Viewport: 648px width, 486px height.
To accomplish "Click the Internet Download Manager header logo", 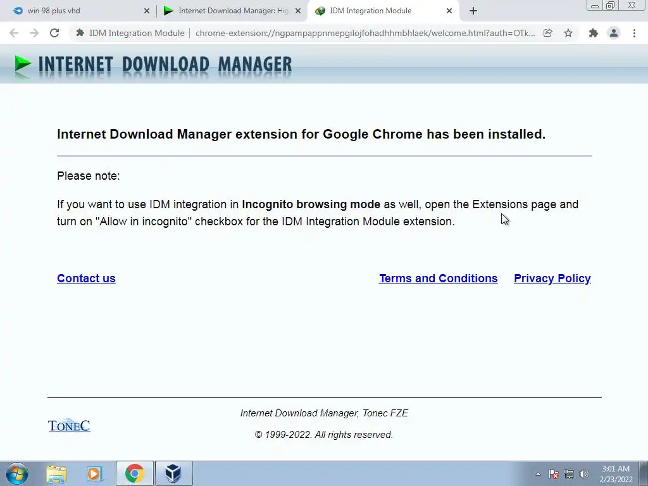I will 153,65.
